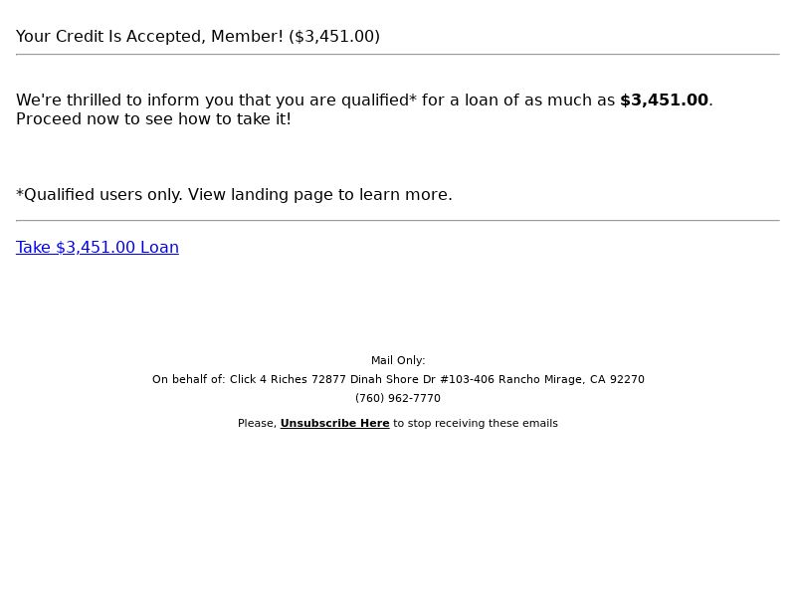The image size is (796, 597).
Task: Click the line starting We're thrilled to inform
Action: 364,100
